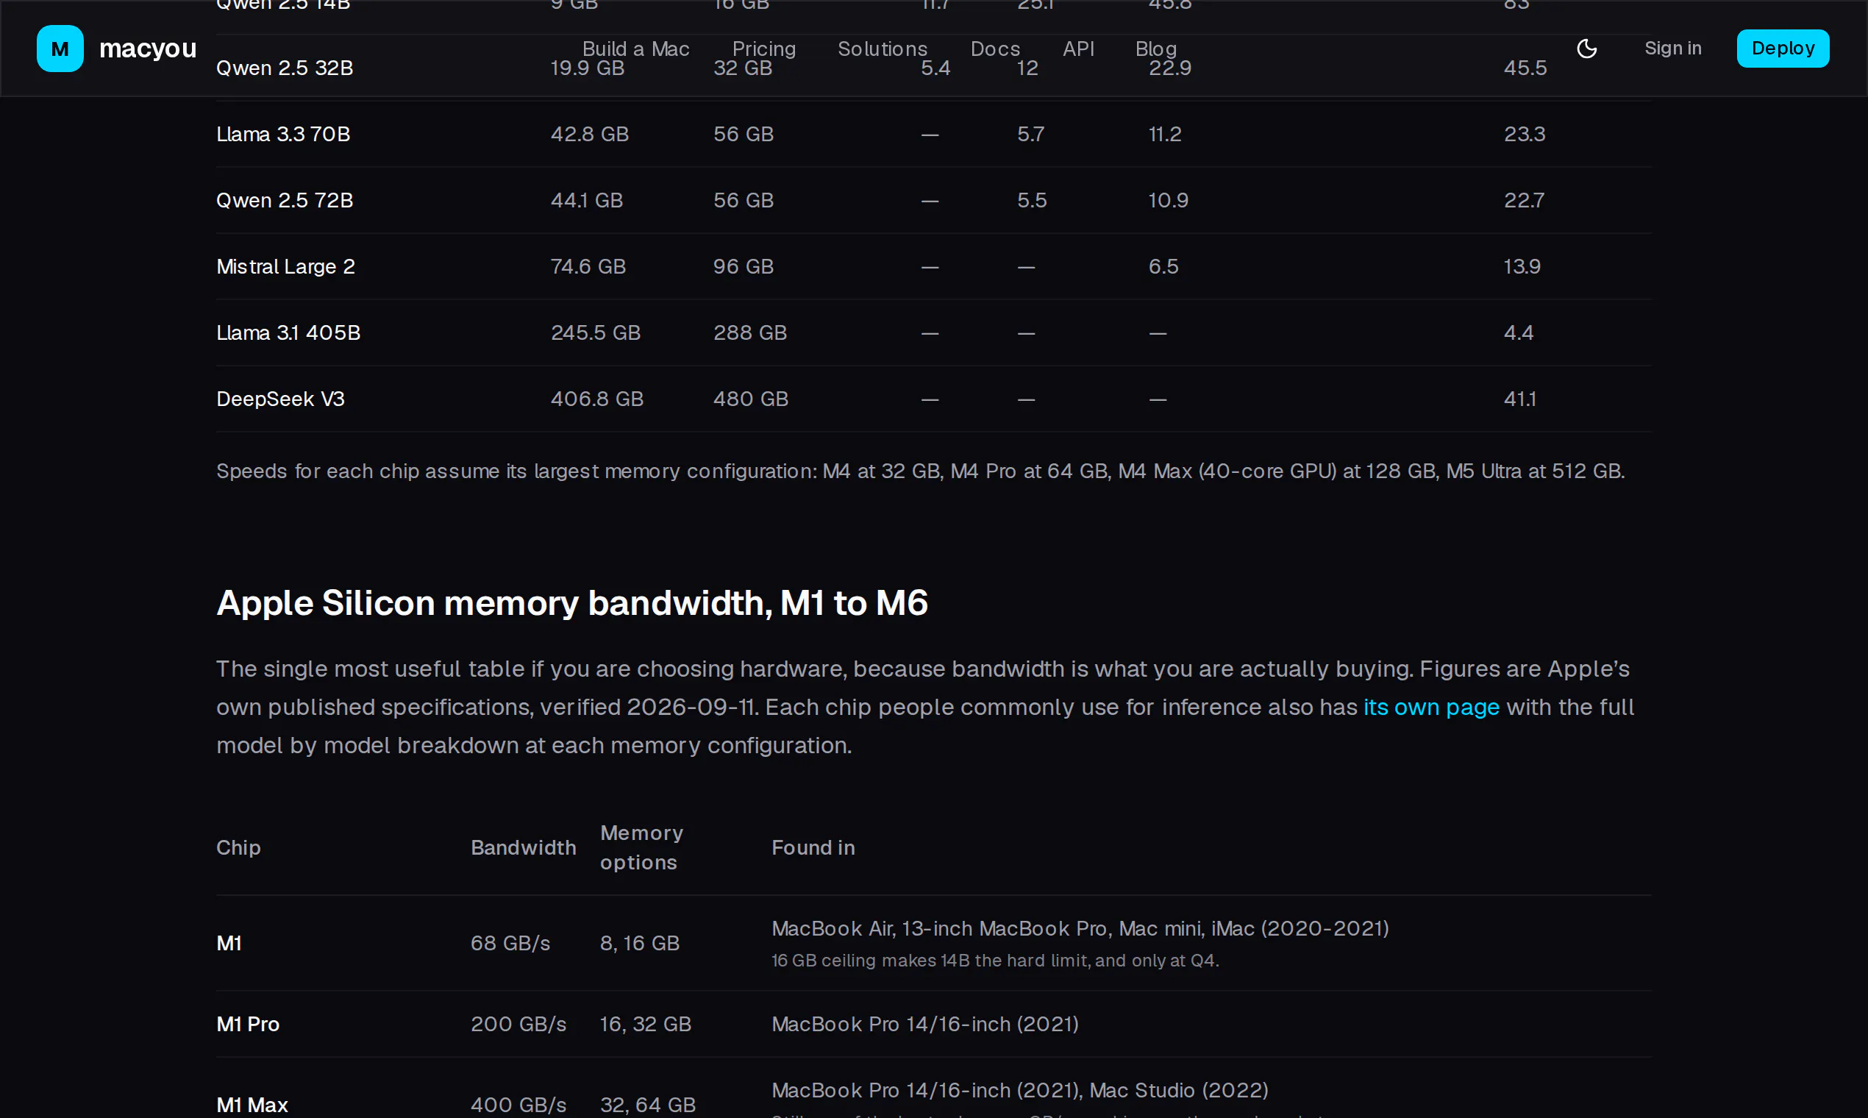Click the macyou brand name
The height and width of the screenshot is (1118, 1868).
tap(148, 49)
